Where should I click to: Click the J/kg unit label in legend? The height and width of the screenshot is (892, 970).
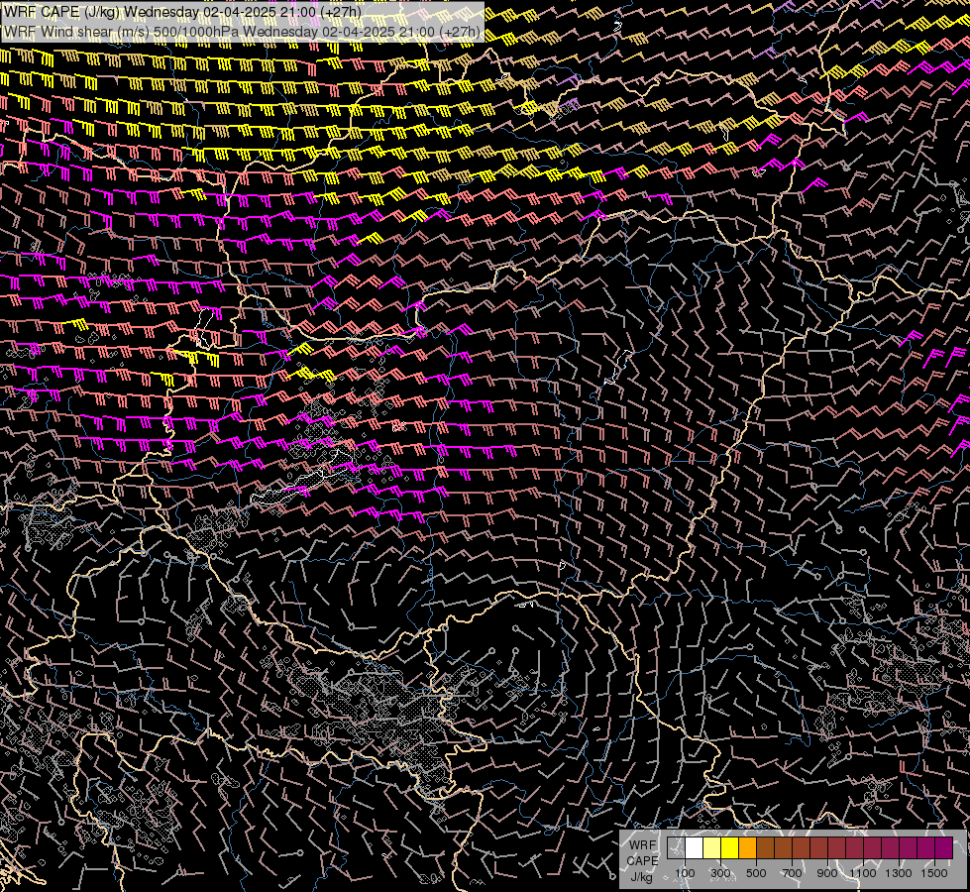click(641, 877)
